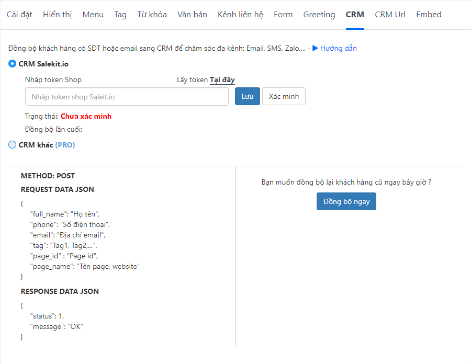Screen dimensions: 471x364
Task: Click the RESPONSE DATA JSON heading
Action: 60,291
